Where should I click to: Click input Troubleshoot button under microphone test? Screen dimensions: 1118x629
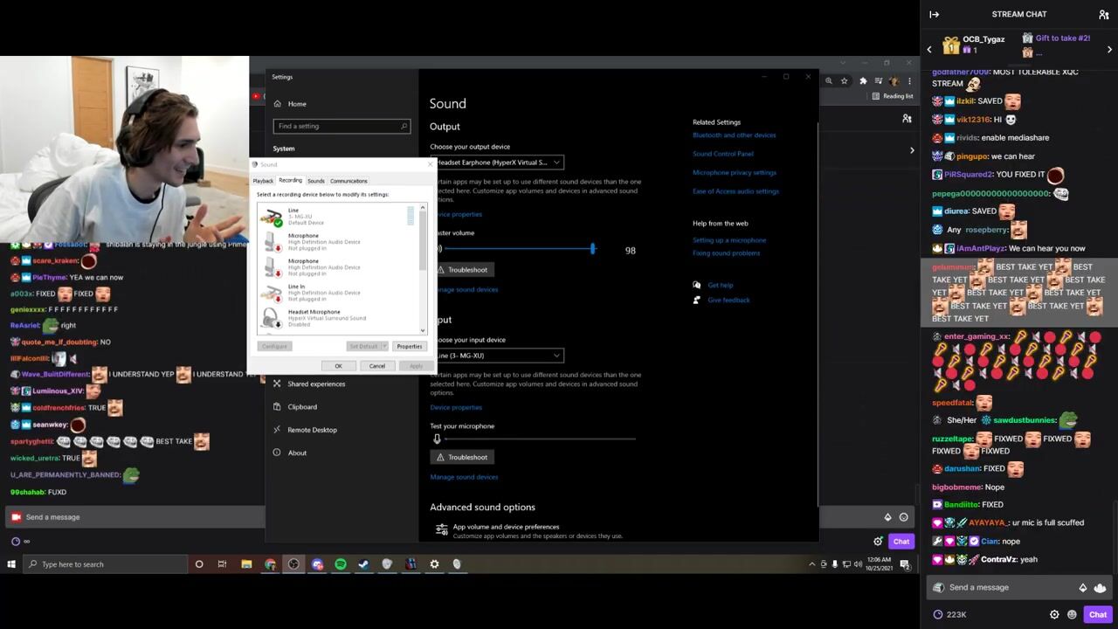(x=461, y=457)
